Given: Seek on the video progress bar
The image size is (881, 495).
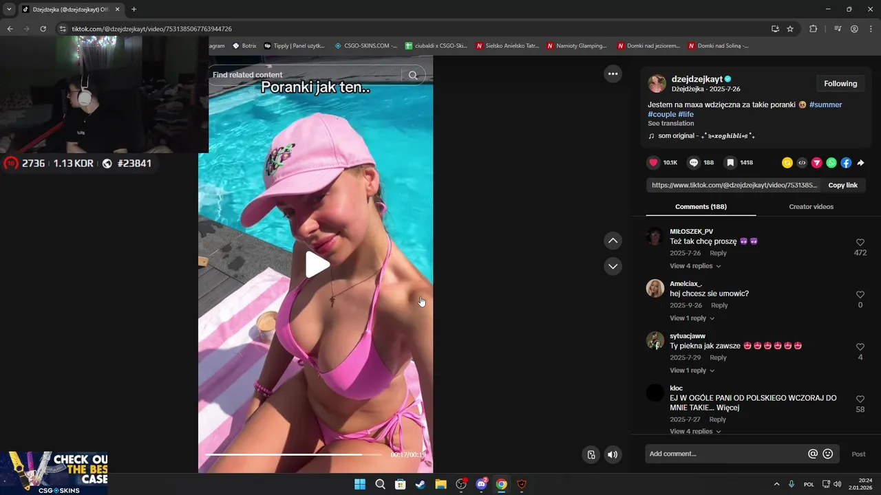Looking at the screenshot, I should 293,454.
